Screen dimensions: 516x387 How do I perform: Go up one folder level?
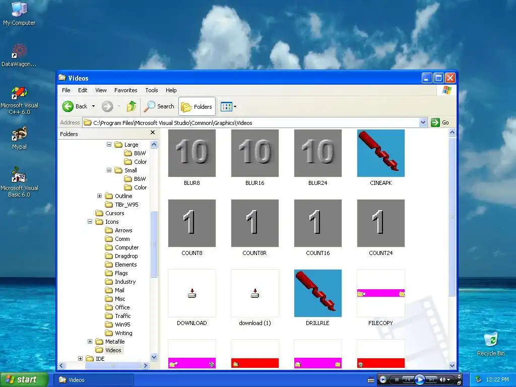pyautogui.click(x=132, y=106)
